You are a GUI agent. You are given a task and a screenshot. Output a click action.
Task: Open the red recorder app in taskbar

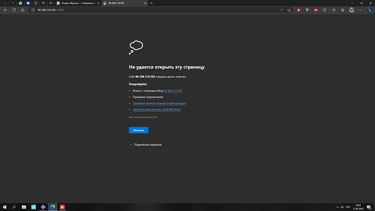[x=62, y=207]
